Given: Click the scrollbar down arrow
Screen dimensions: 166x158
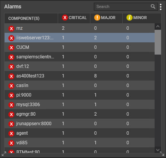Looking at the screenshot, I should coord(158,150).
